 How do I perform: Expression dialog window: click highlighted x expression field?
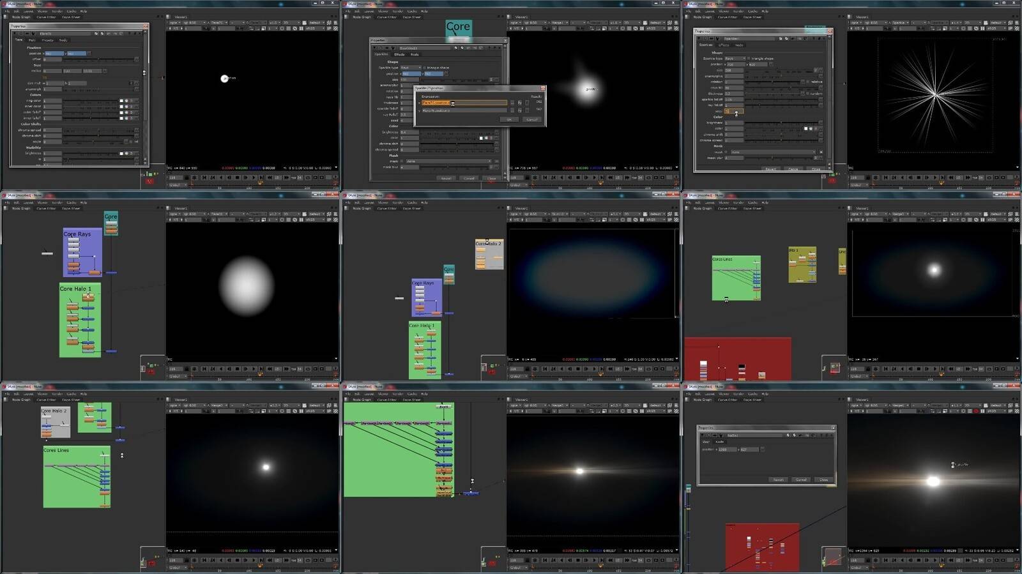[x=464, y=103]
